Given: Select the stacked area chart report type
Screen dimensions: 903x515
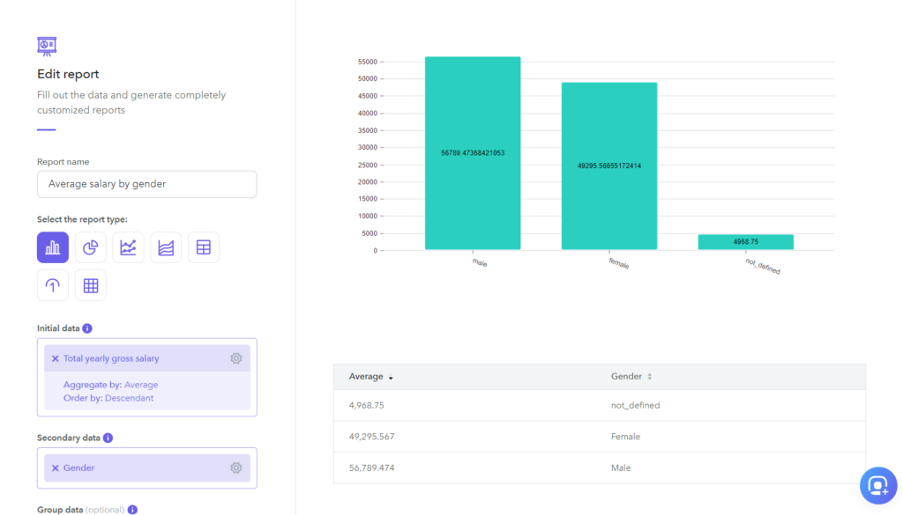Looking at the screenshot, I should [x=166, y=247].
